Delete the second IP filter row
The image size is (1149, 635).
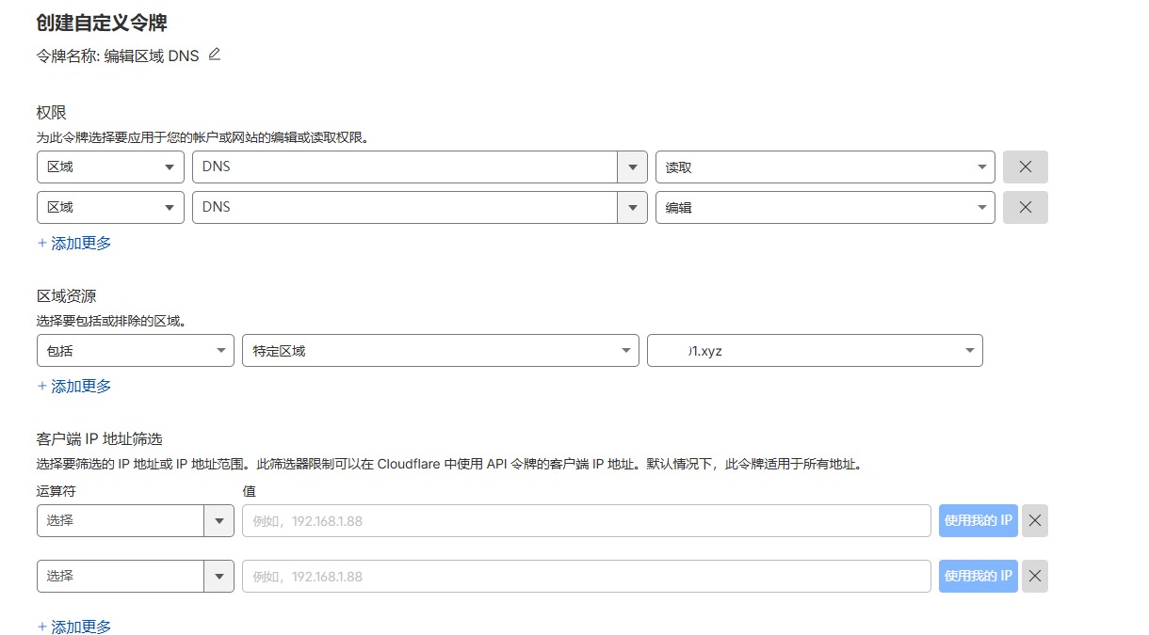pos(1034,576)
